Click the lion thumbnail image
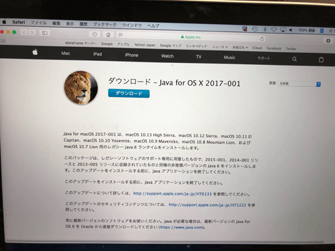 (81, 88)
